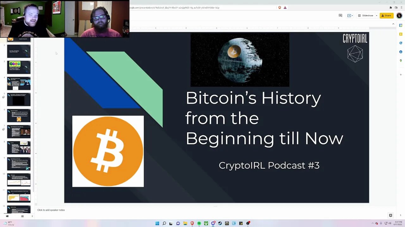The width and height of the screenshot is (405, 227).
Task: Open Brave browser from taskbar
Action: pos(192,223)
